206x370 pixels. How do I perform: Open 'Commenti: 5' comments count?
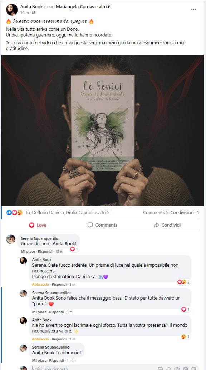(x=156, y=213)
